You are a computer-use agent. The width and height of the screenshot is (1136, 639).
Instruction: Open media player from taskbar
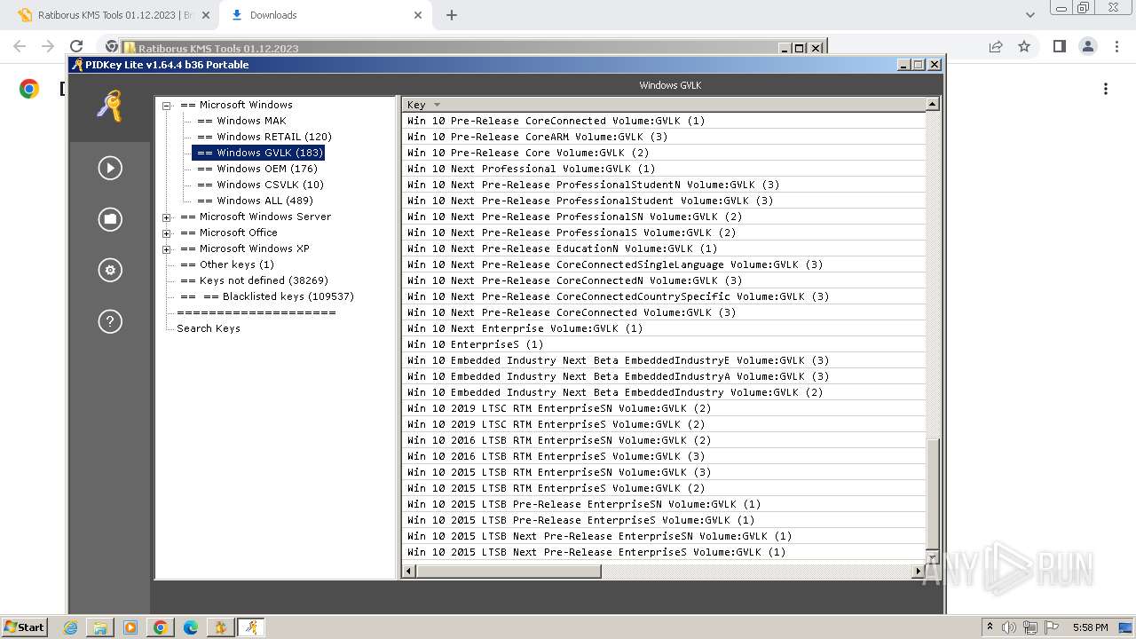(x=130, y=627)
